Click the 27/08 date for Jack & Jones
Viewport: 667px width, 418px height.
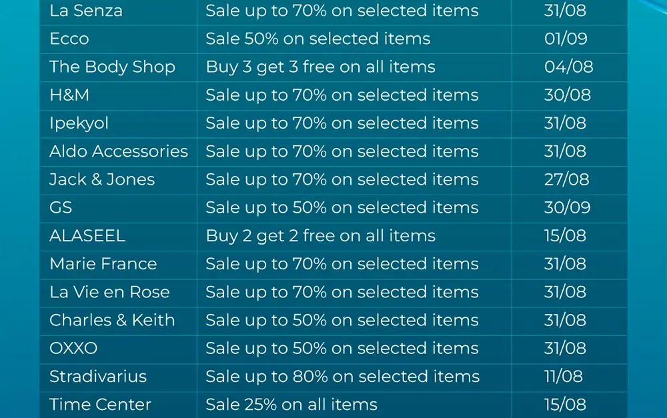pos(566,179)
